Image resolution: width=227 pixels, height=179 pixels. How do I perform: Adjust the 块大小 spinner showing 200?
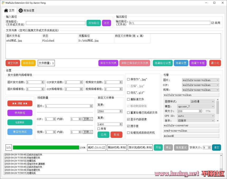click(x=190, y=111)
